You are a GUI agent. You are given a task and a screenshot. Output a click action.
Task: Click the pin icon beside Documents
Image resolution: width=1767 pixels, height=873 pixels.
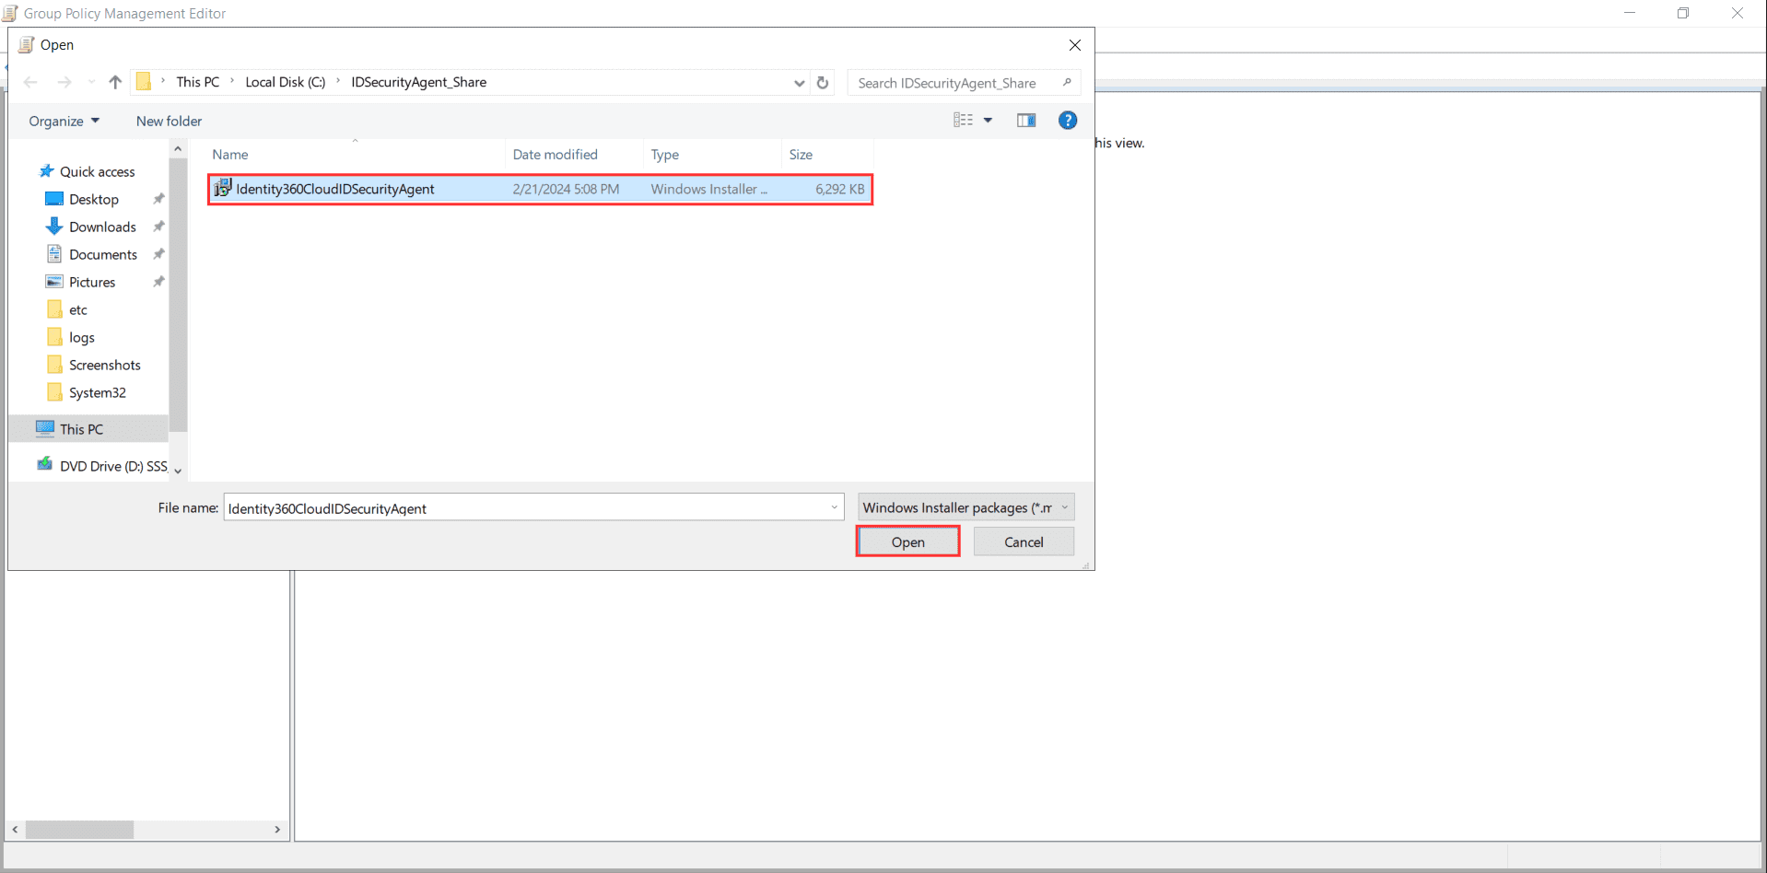click(158, 254)
